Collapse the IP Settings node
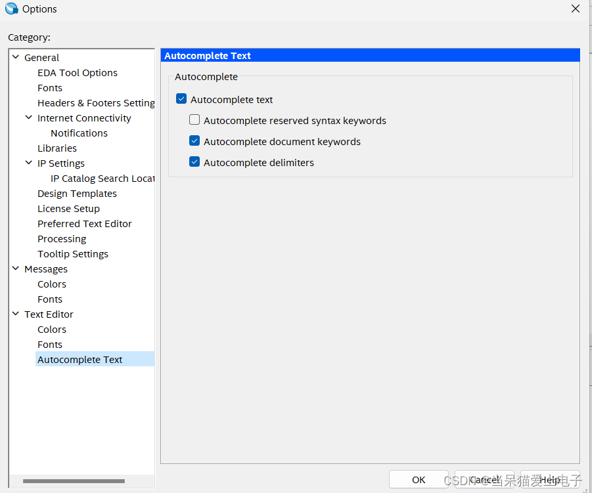The width and height of the screenshot is (592, 493). 29,163
